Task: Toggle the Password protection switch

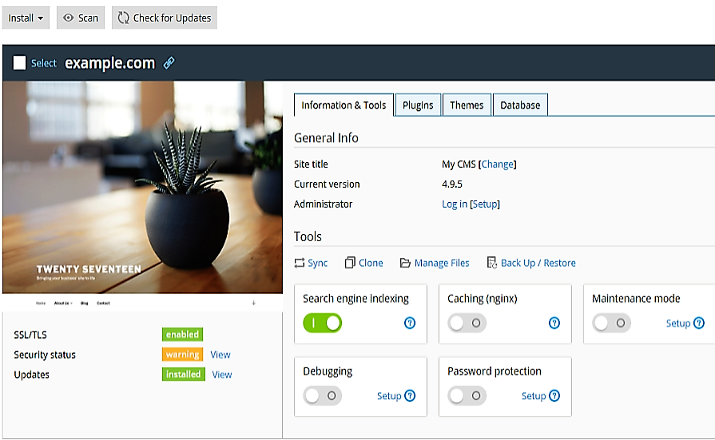Action: click(x=467, y=396)
